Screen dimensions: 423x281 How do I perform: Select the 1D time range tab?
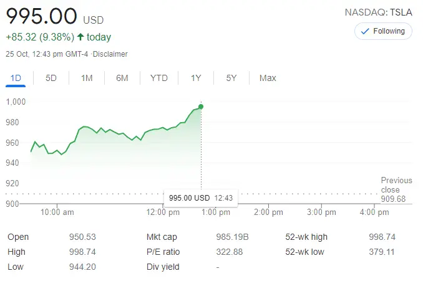16,78
